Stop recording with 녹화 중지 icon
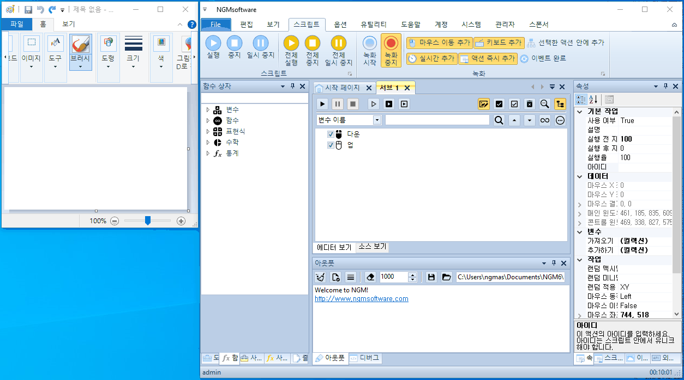Viewport: 684px width, 380px height. (391, 43)
